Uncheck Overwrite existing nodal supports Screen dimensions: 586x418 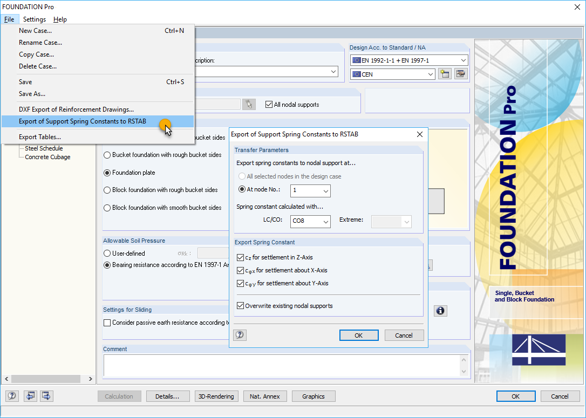coord(240,306)
